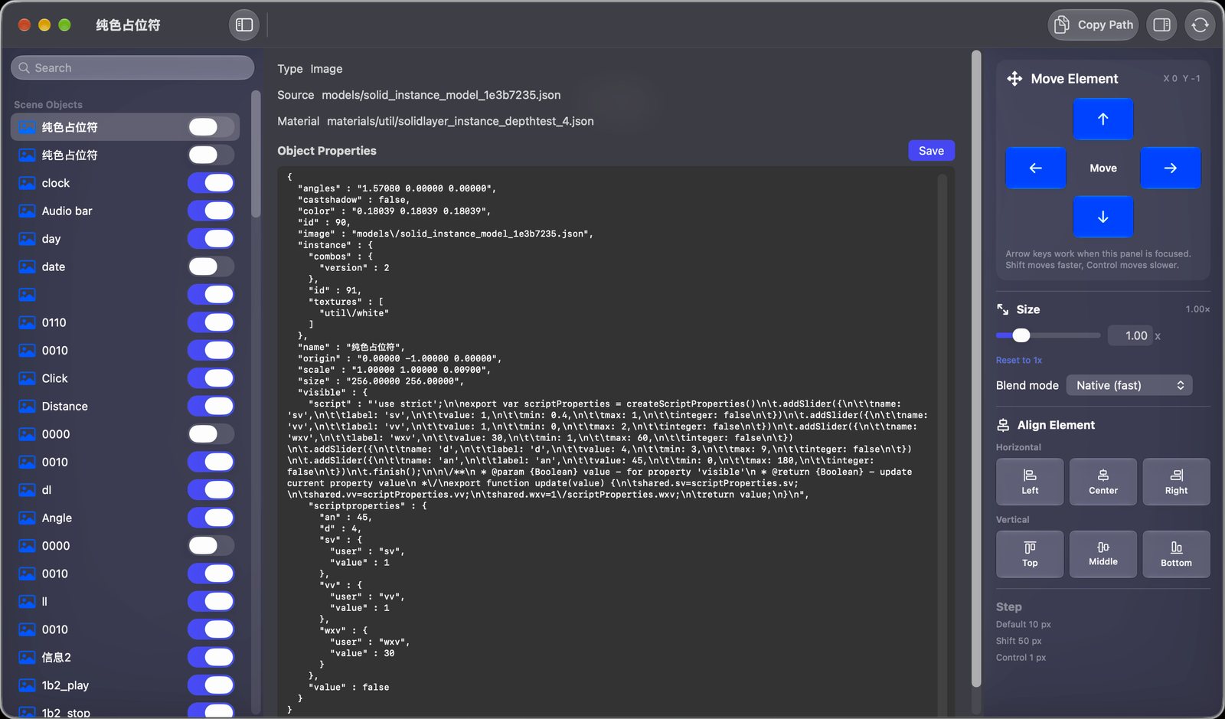Click the day object image icon
This screenshot has width=1225, height=719.
tap(27, 239)
